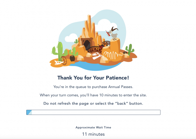Click the dinosaur skull fossil
Image resolution: width=196 pixels, height=139 pixels.
(x=96, y=56)
